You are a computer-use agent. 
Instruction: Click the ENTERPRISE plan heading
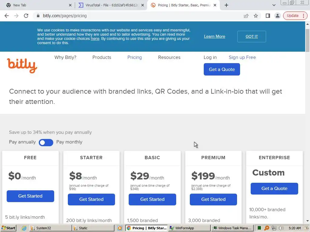click(274, 158)
